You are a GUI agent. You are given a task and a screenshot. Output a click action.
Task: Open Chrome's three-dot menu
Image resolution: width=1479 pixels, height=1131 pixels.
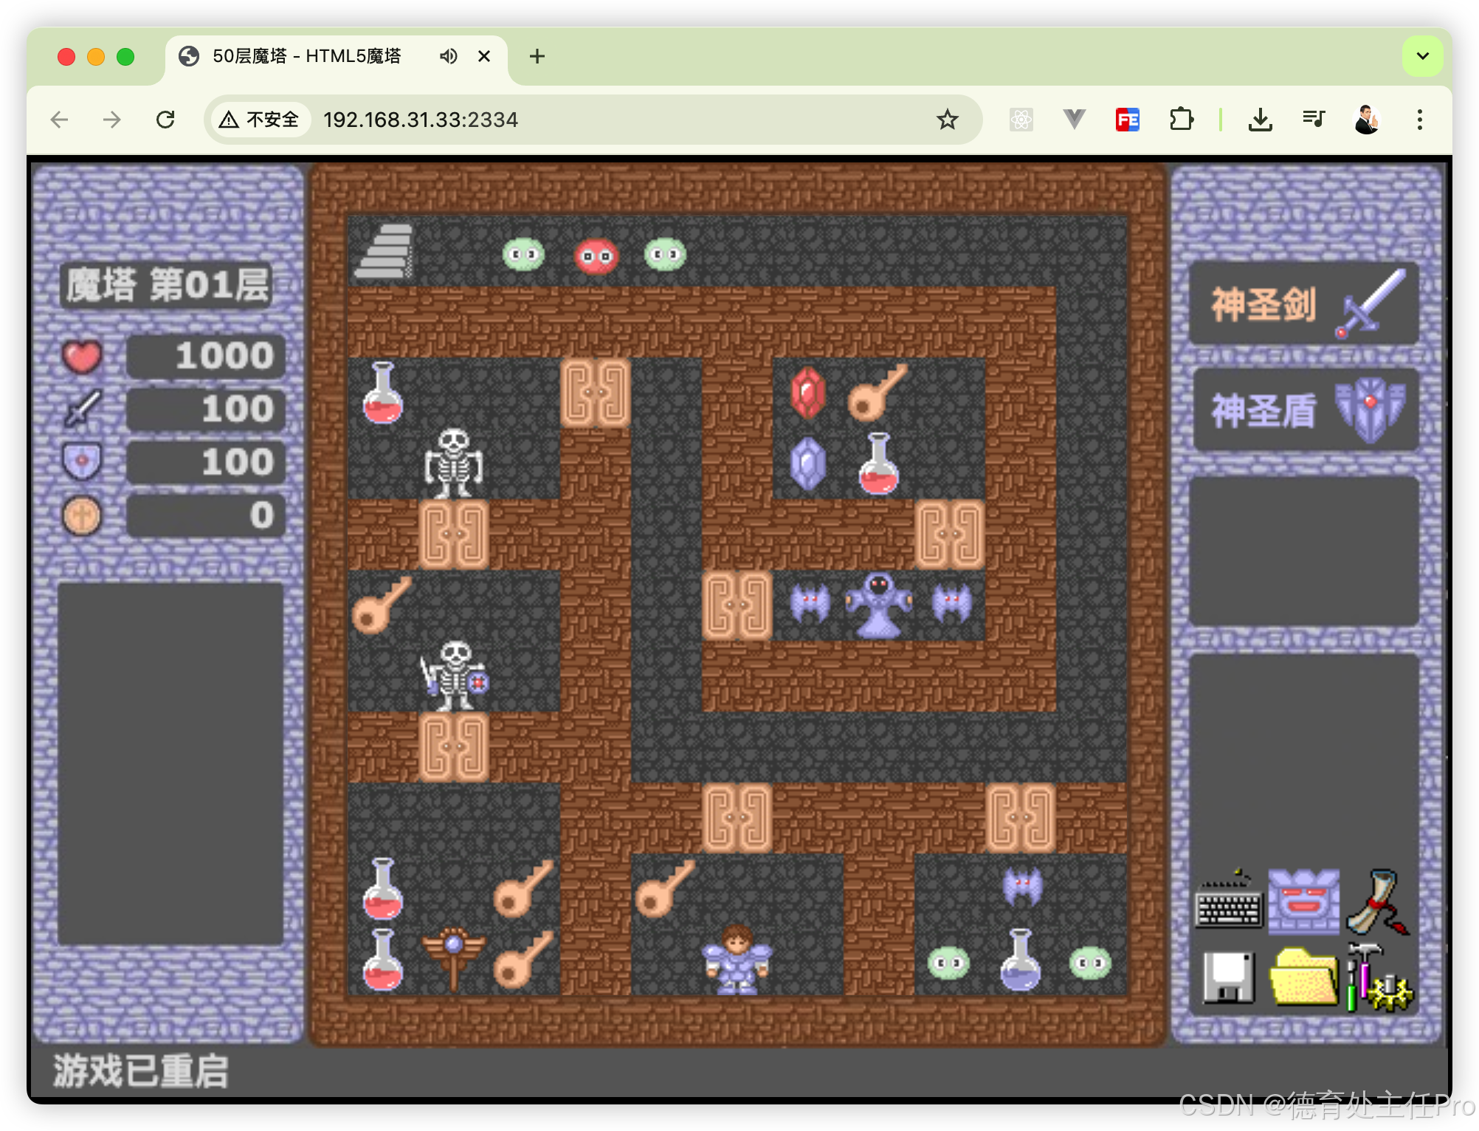click(x=1419, y=120)
